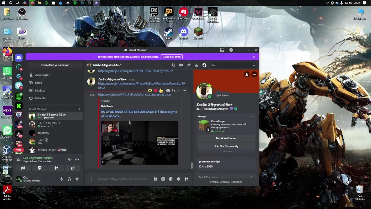The width and height of the screenshot is (371, 209).
Task: React with the thumbs-up emoji
Action: (x=161, y=91)
